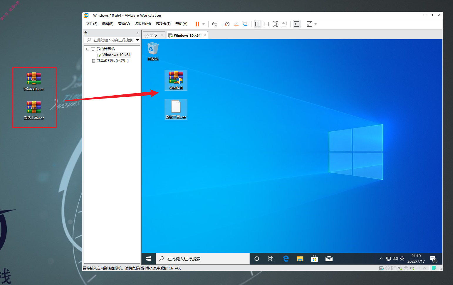This screenshot has height=285, width=453.
Task: Pause the virtual machine with the orange button
Action: (197, 24)
